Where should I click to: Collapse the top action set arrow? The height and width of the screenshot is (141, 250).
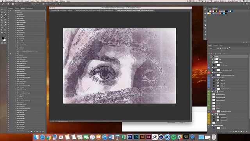click(14, 11)
